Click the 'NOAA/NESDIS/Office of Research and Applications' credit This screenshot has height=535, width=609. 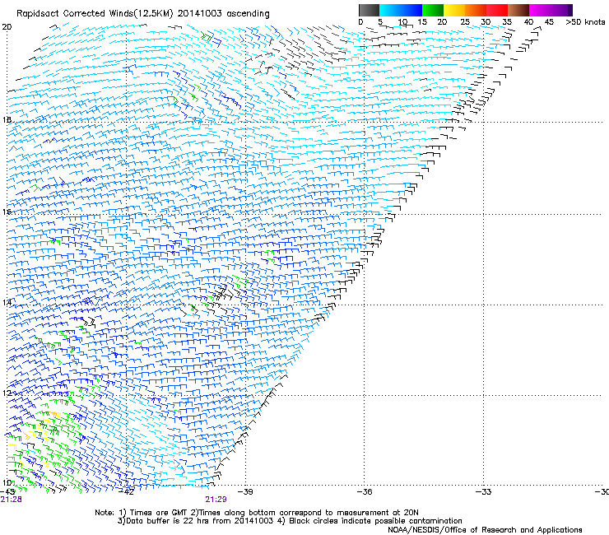point(485,530)
